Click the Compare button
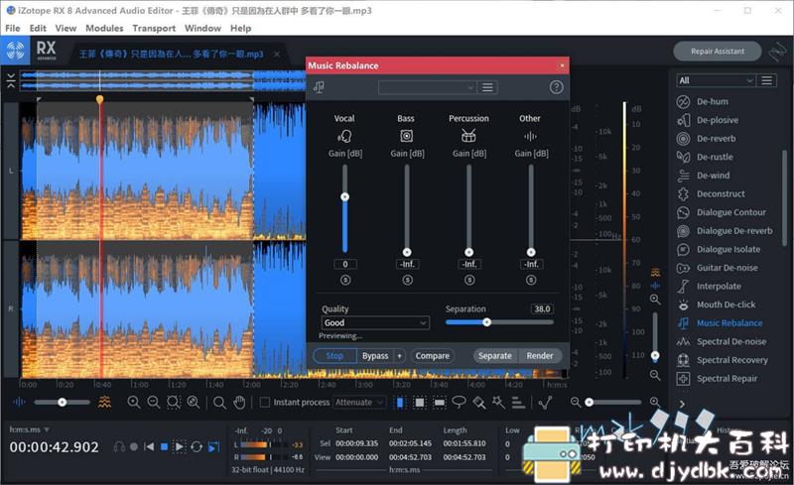 pyautogui.click(x=433, y=356)
